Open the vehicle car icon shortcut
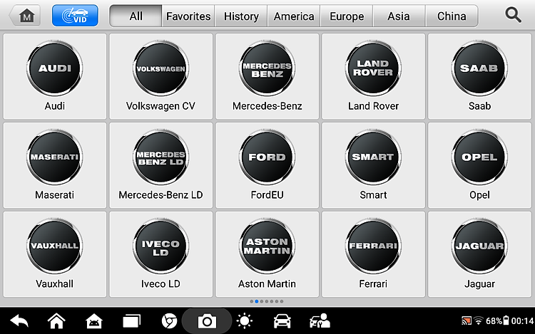This screenshot has width=535, height=334. (x=282, y=321)
